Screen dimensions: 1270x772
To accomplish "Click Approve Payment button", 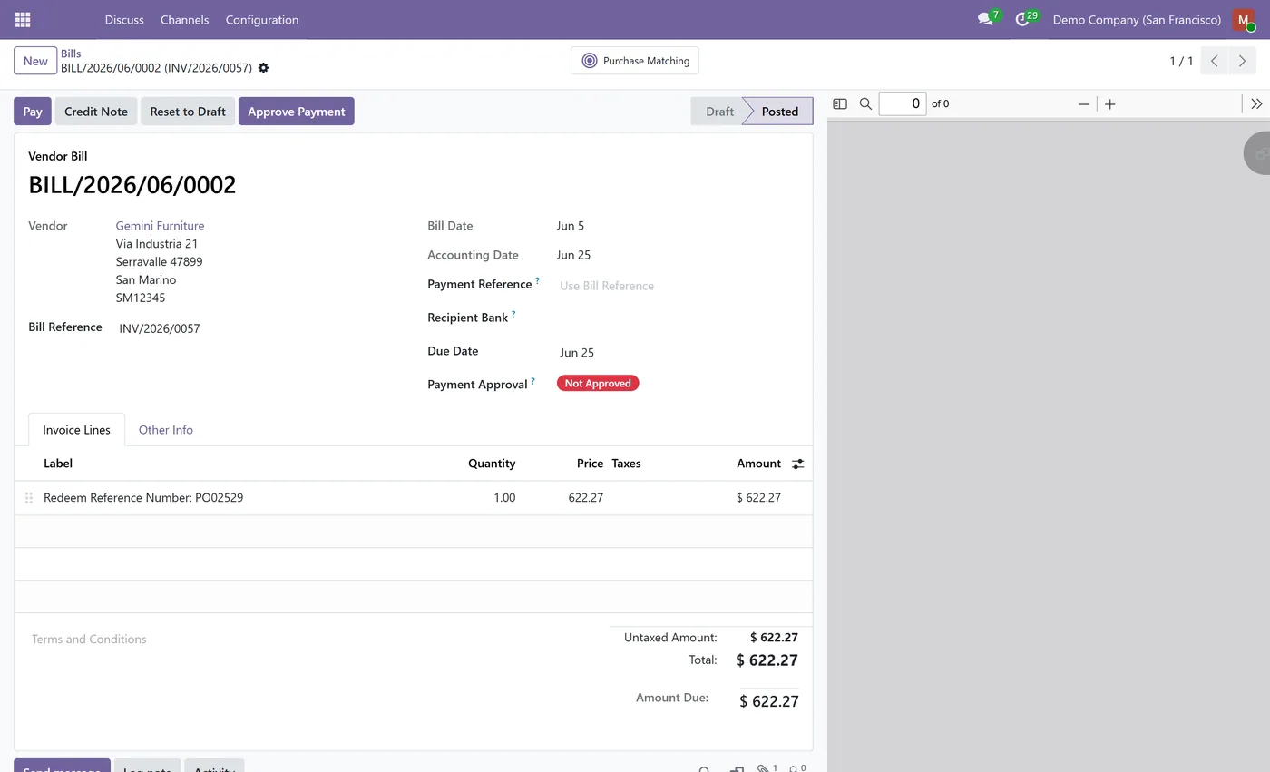I will click(x=297, y=112).
